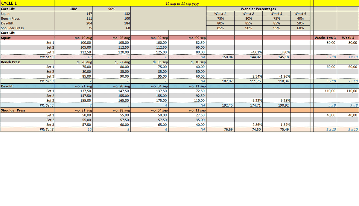Screen dimensions: 359x206
Task: Click the estimated Squat max 150,04
Action: [x=220, y=57]
